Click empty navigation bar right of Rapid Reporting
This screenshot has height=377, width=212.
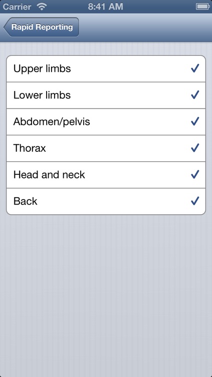tap(145, 28)
